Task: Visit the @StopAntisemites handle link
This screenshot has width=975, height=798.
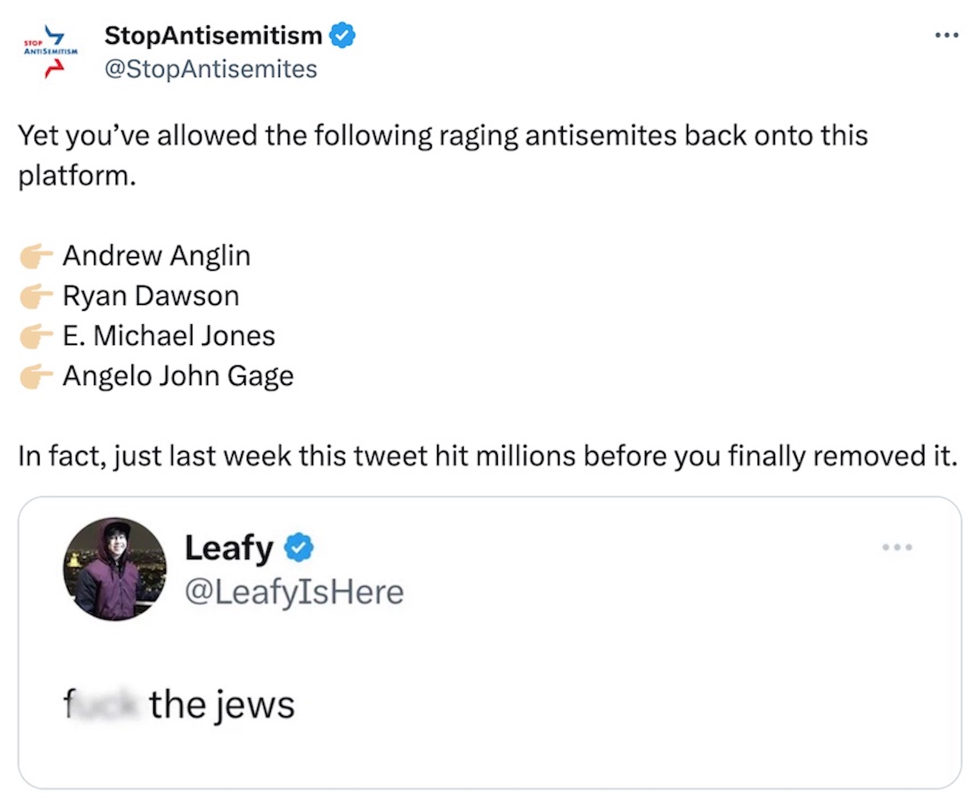Action: coord(211,69)
